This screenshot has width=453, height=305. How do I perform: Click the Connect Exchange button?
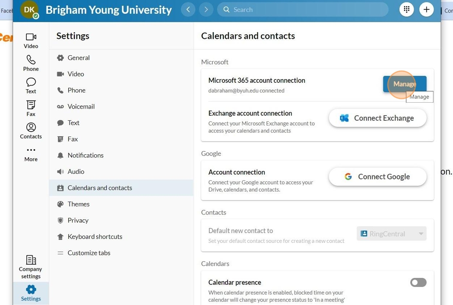click(x=377, y=118)
